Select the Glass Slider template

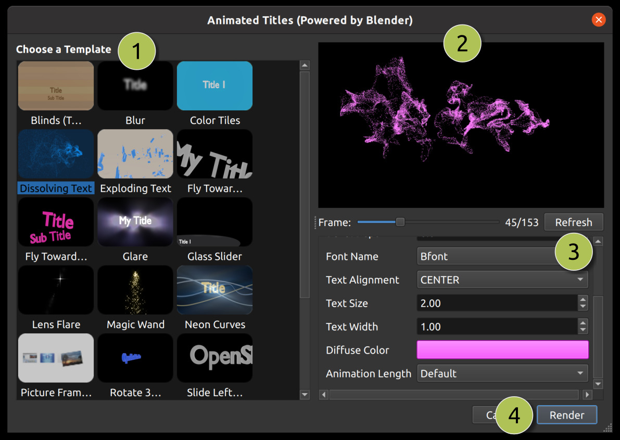(x=214, y=222)
